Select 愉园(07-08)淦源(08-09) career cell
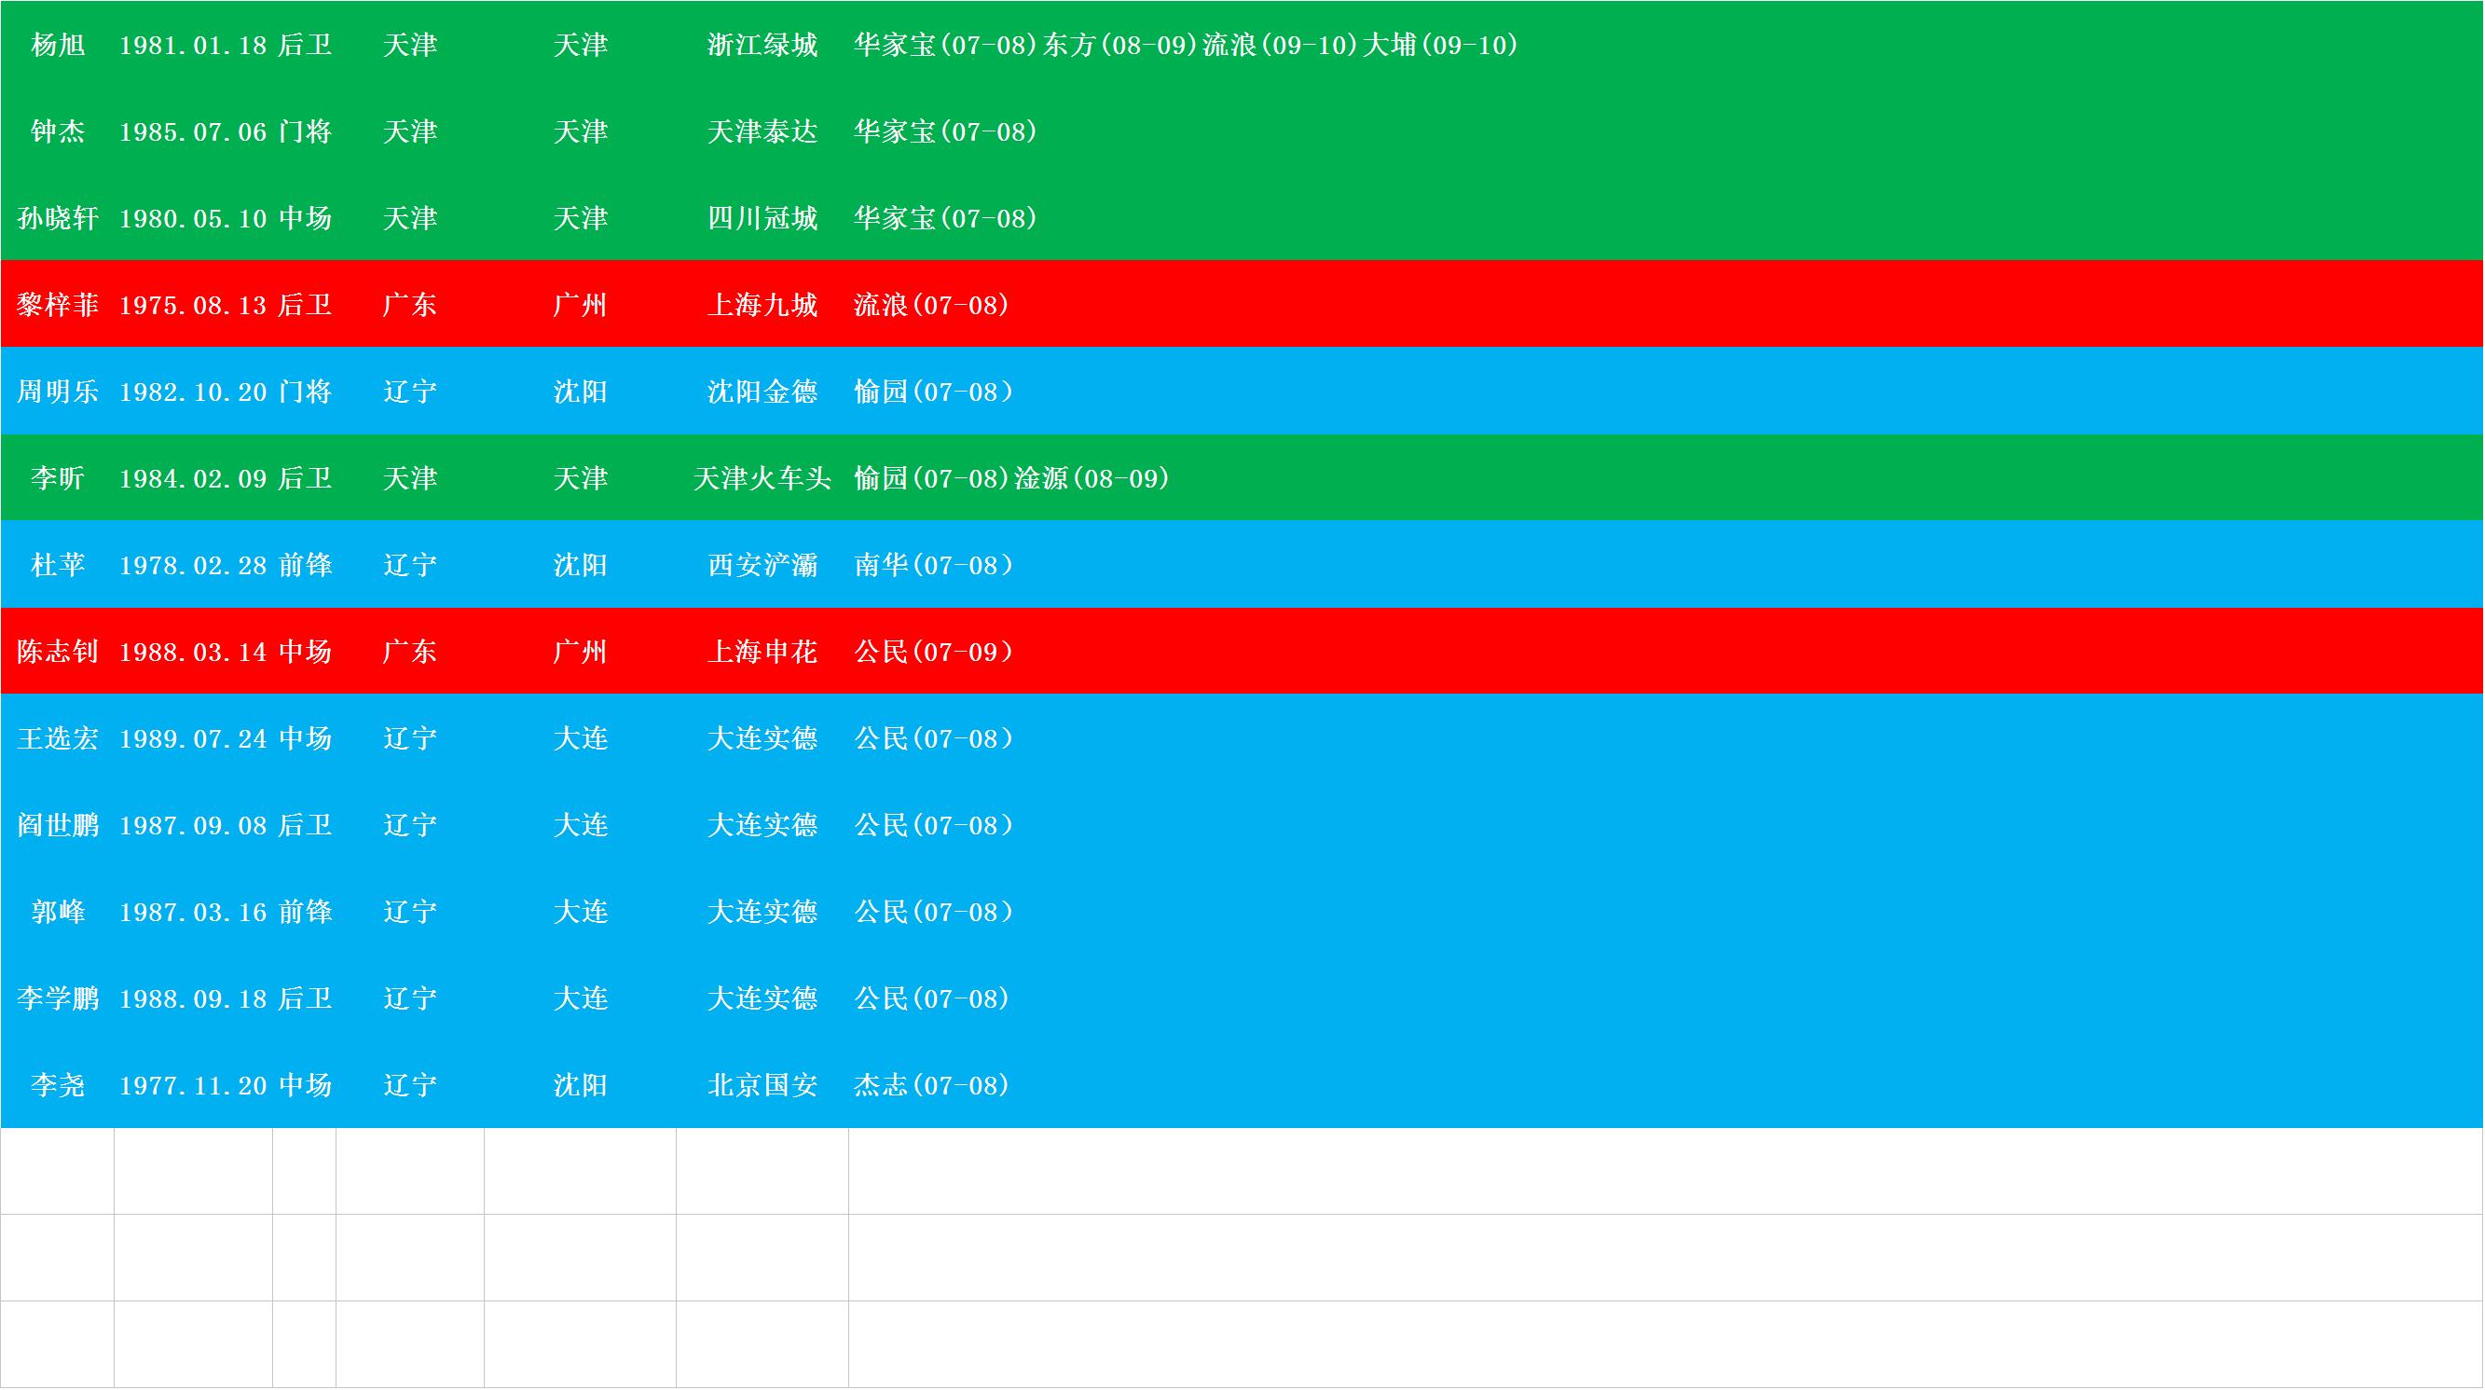 click(x=1012, y=479)
